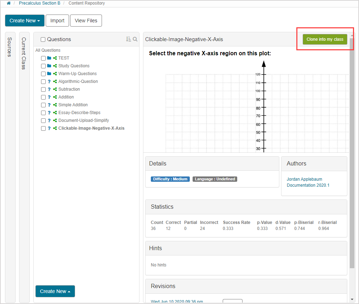
Task: Click question mark icon beside Subtraction
Action: [x=49, y=89]
